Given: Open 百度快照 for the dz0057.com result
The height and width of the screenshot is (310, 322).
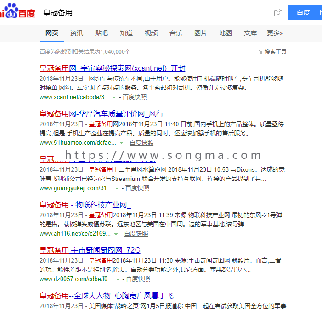Looking at the screenshot, I should coord(138,279).
